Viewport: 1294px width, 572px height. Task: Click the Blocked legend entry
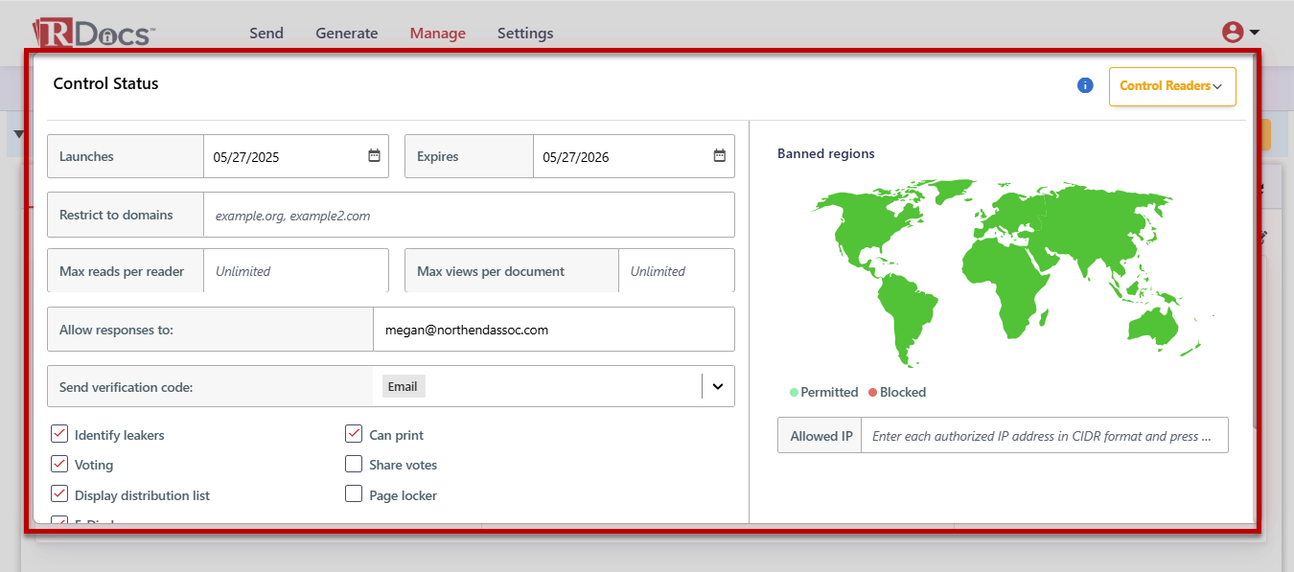coord(897,392)
